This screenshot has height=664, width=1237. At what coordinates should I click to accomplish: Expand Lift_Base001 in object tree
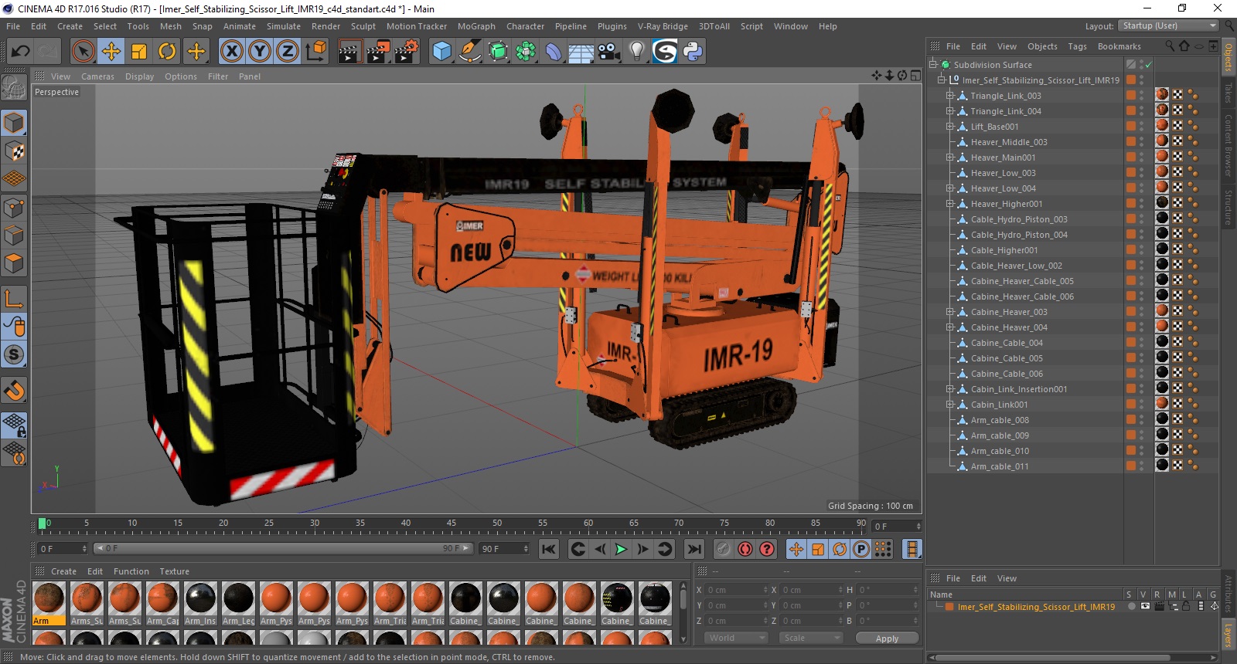950,127
